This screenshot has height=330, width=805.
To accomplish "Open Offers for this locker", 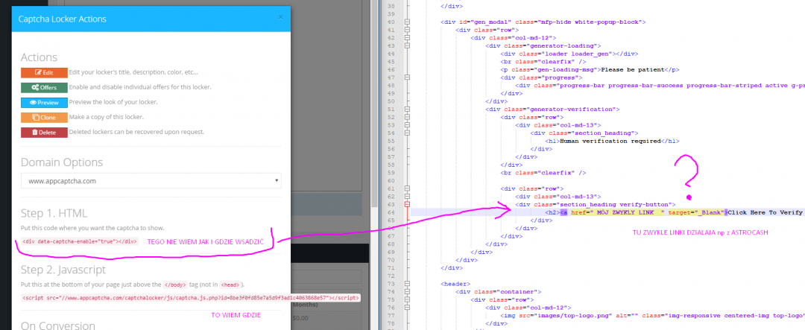I will coord(42,87).
